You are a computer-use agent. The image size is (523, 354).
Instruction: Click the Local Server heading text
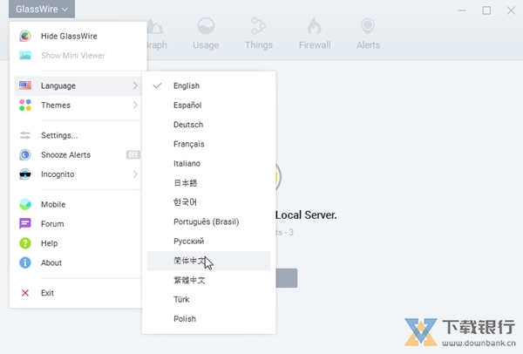306,214
